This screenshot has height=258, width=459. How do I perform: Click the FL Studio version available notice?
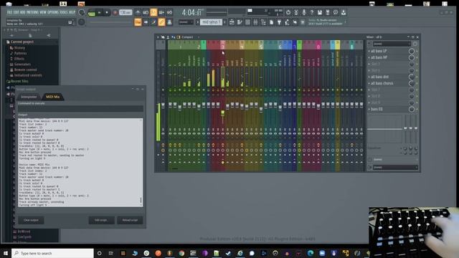click(x=326, y=22)
